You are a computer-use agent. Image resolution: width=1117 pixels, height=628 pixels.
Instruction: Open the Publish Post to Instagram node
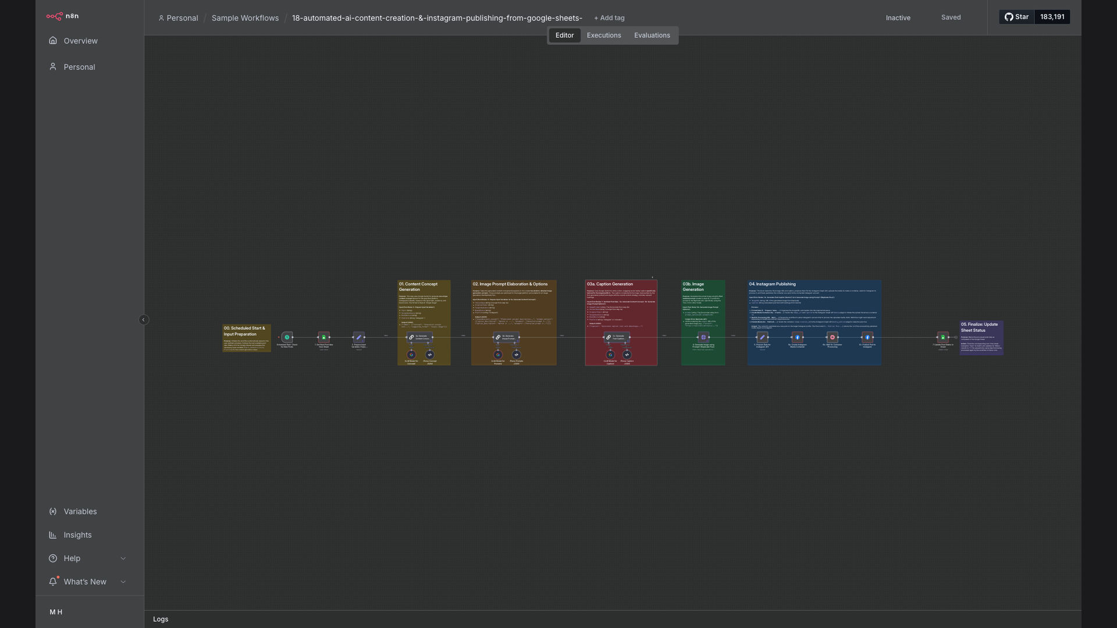[867, 337]
